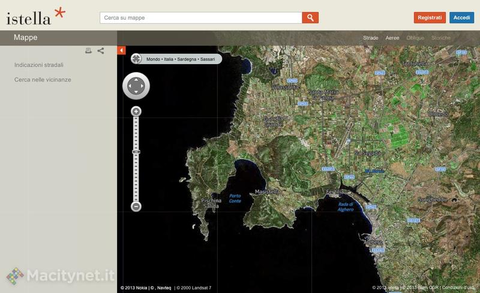Viewport: 480px width, 293px height.
Task: Click the Rada di Alghero label
Action: [x=346, y=207]
